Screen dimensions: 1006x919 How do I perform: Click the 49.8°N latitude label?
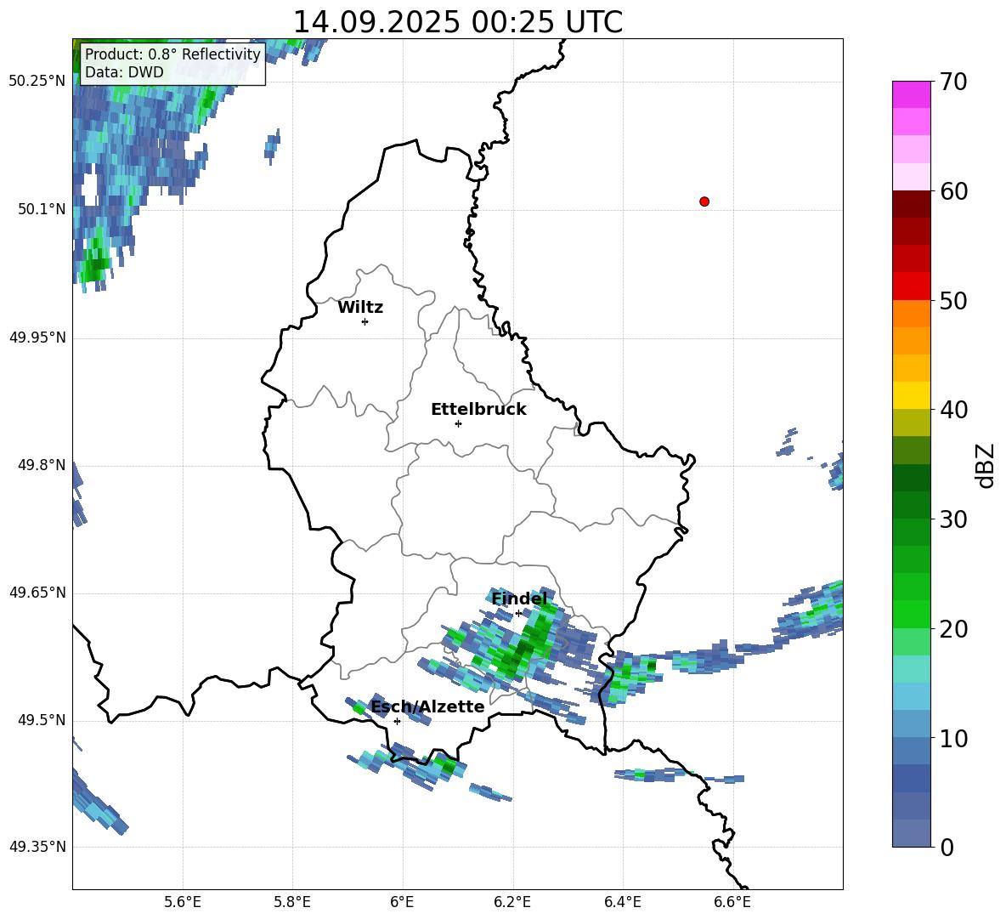tap(42, 465)
